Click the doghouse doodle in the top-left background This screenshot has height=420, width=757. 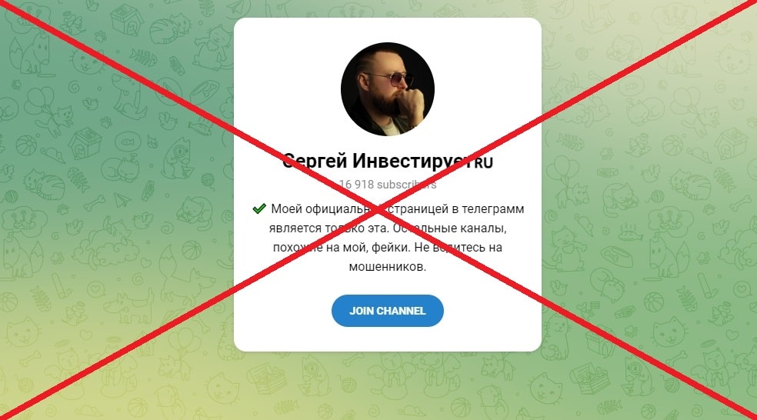(125, 19)
